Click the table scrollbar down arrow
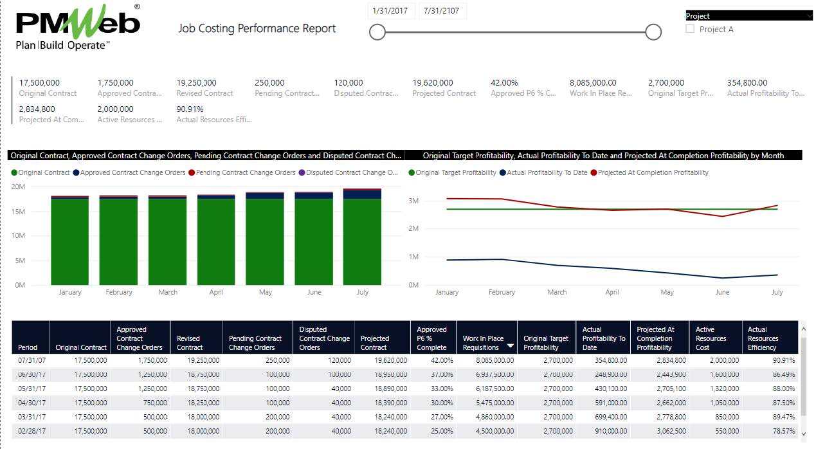Screen dimensions: 816x449 click(804, 434)
